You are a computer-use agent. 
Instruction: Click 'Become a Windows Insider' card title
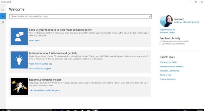tap(45, 80)
